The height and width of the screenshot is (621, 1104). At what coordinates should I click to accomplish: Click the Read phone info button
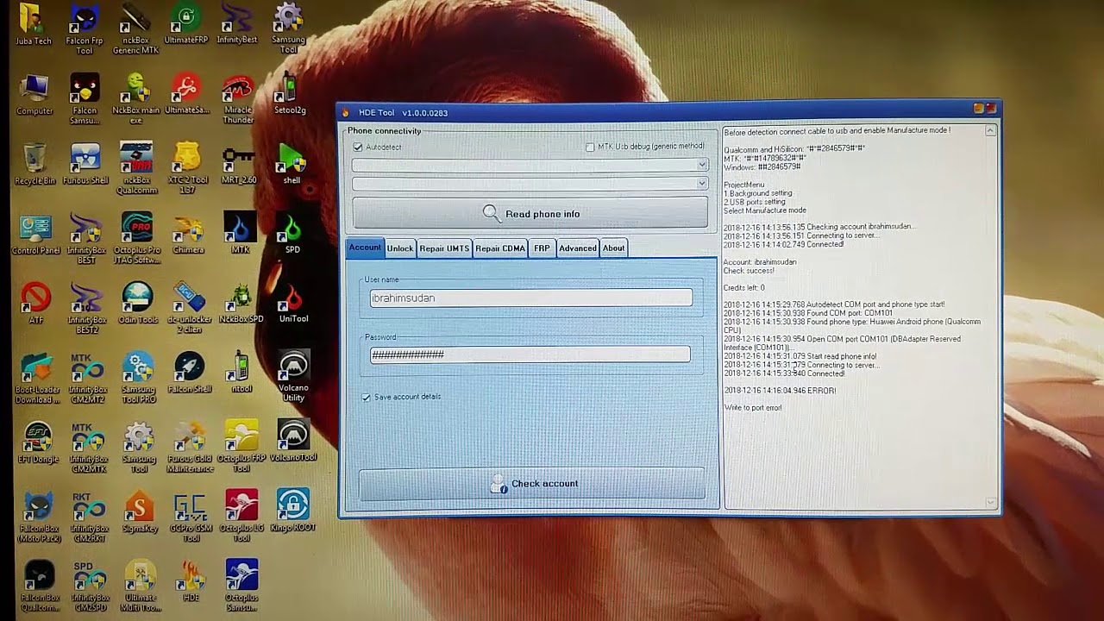[x=530, y=214]
